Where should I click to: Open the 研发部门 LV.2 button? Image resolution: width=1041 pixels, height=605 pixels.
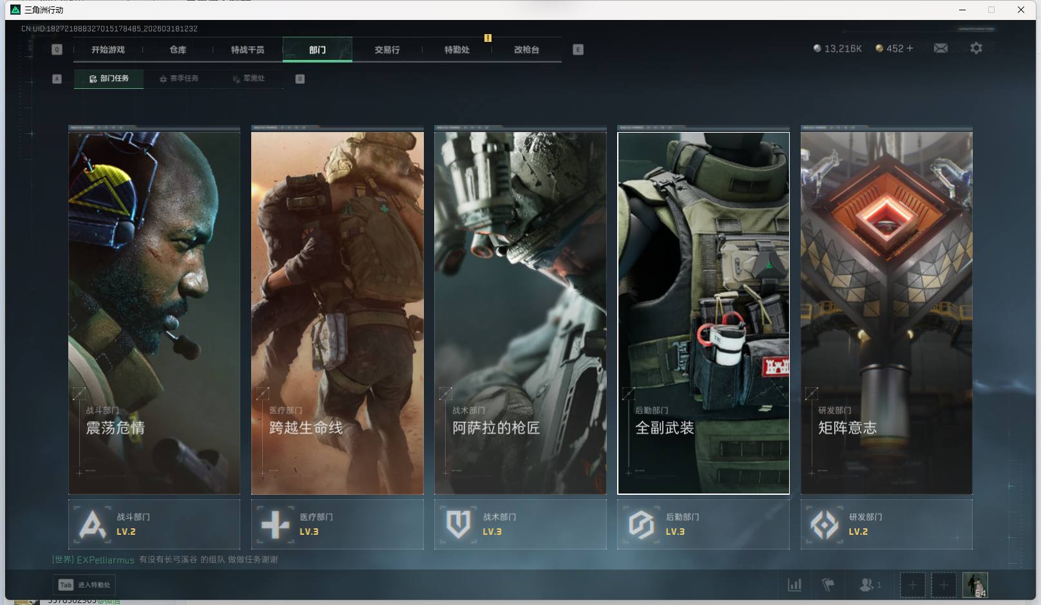point(886,524)
